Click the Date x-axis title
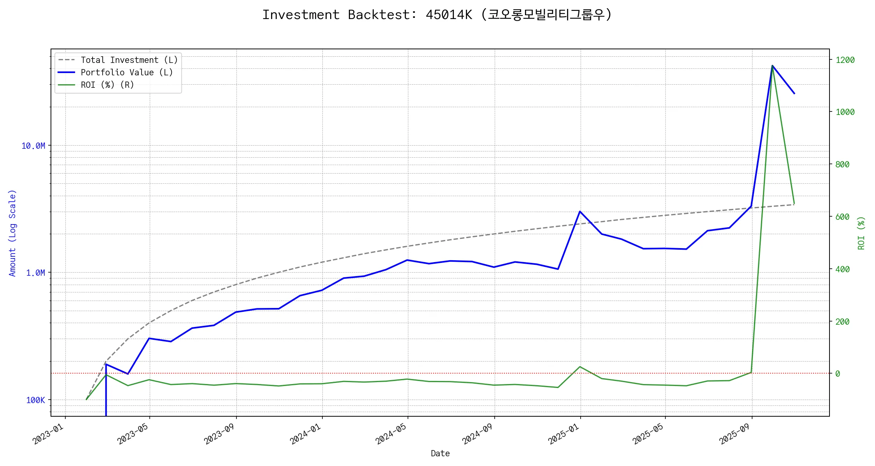 click(440, 454)
